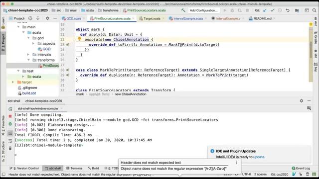
Task: Stop the sbt shell with red square
Action: pyautogui.click(x=10, y=116)
